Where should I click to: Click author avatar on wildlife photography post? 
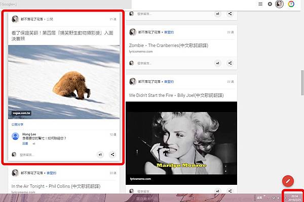[x=15, y=19]
